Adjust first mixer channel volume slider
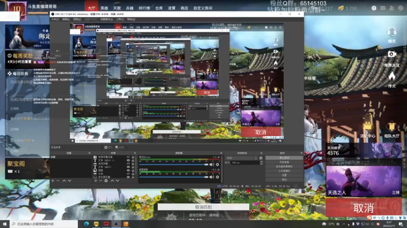 point(173,164)
